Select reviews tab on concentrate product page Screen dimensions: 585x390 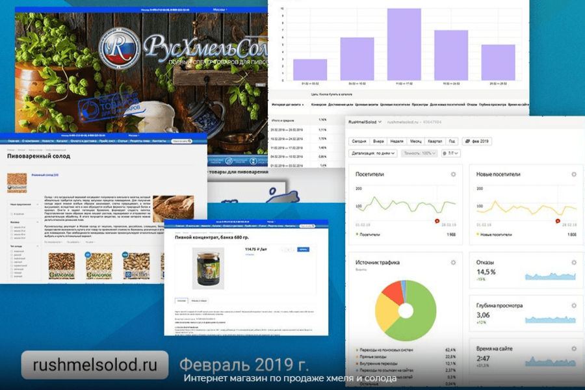click(x=199, y=300)
